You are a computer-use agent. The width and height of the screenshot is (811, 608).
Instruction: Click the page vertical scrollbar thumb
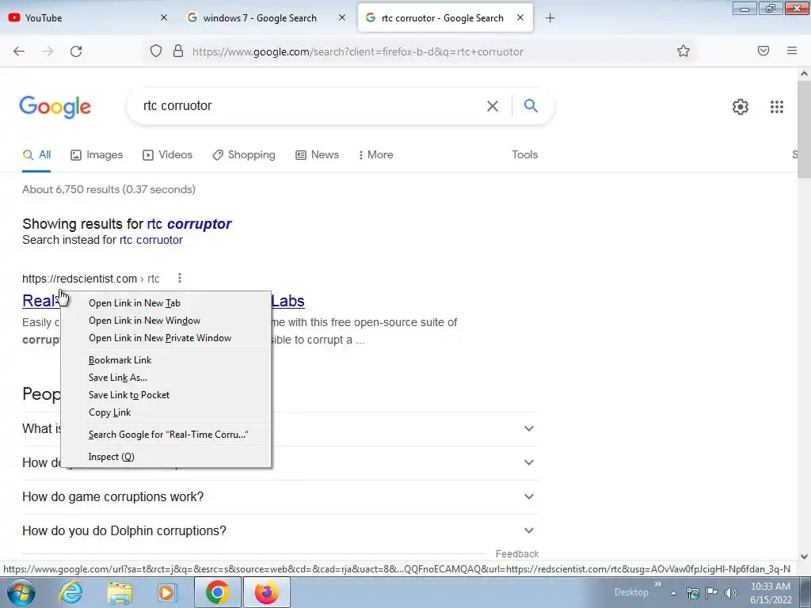click(x=804, y=129)
